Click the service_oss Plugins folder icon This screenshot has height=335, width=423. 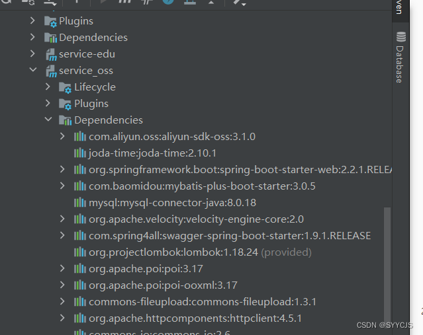click(x=66, y=104)
